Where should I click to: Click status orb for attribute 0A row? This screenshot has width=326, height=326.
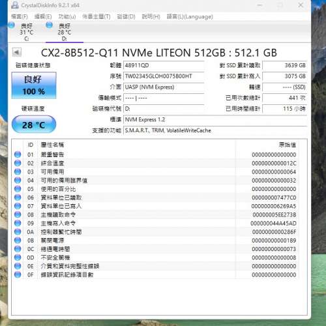18,231
